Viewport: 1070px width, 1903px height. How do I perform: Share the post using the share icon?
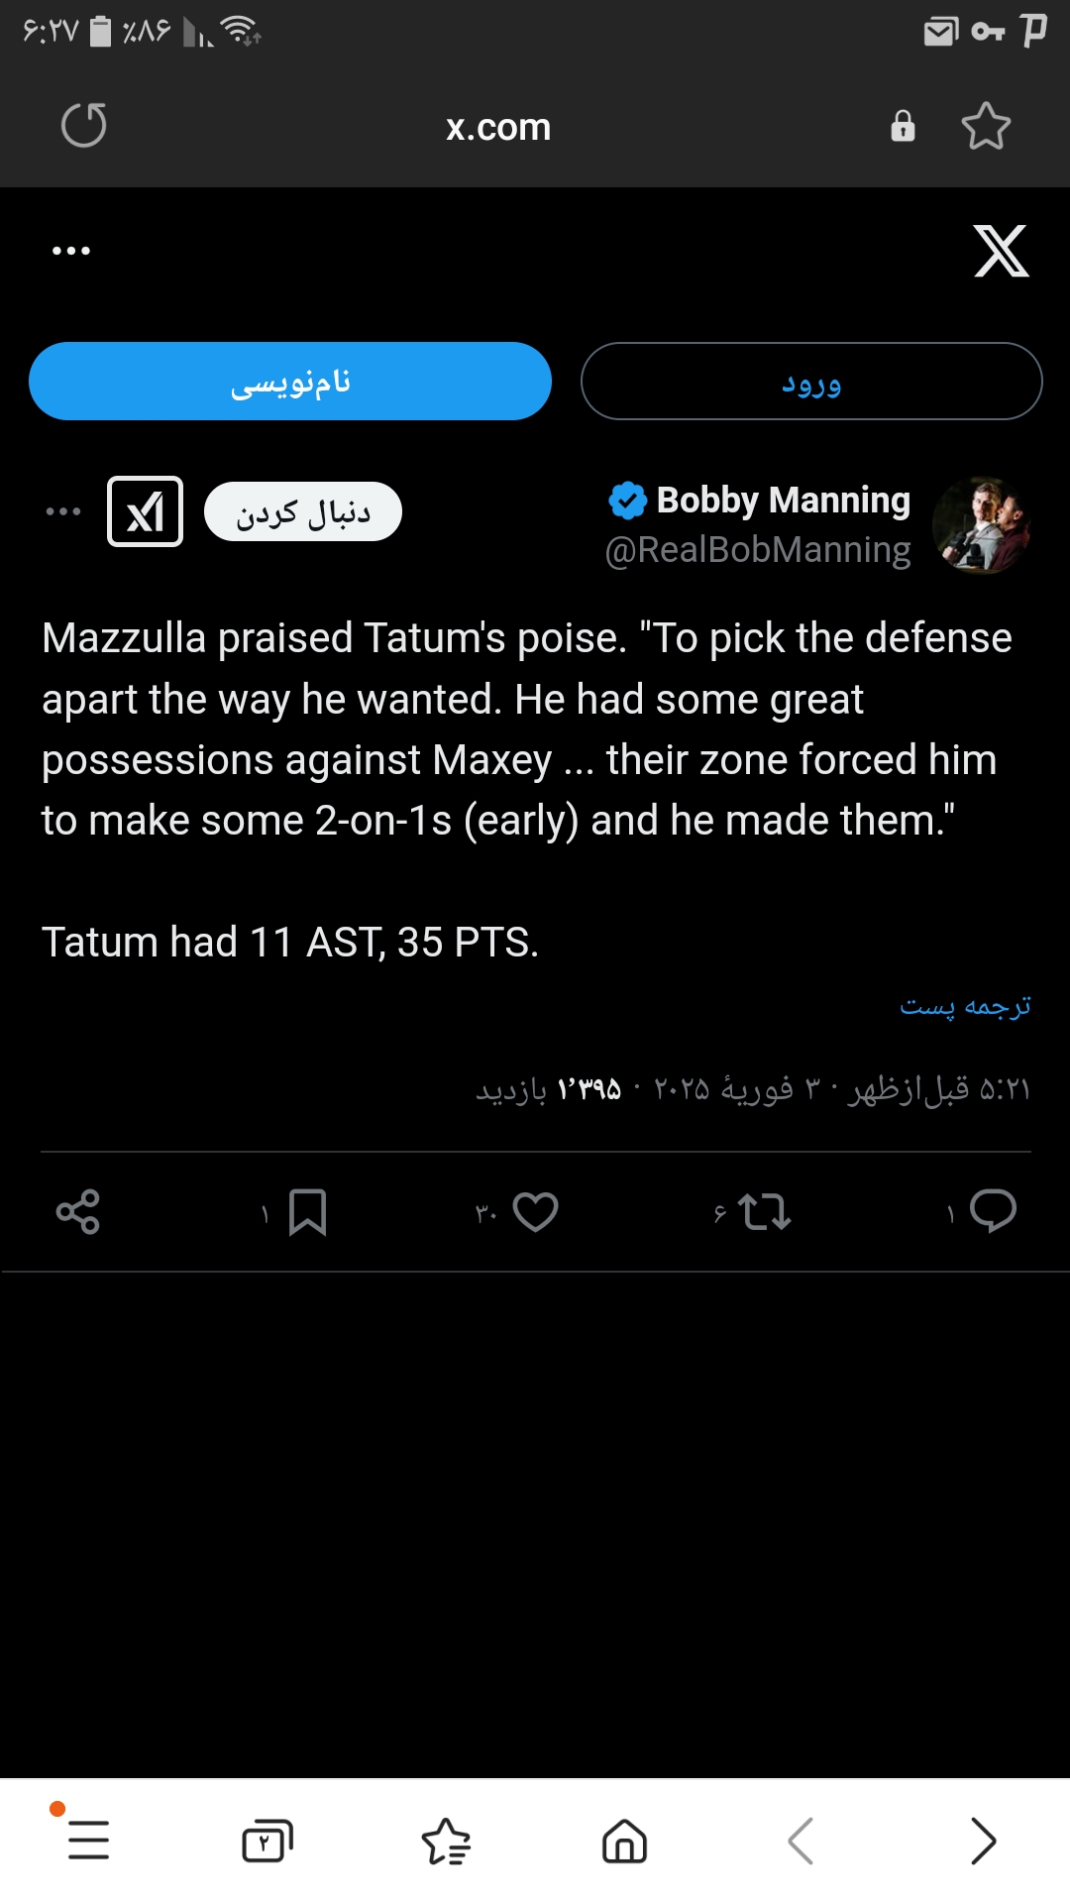(78, 1211)
